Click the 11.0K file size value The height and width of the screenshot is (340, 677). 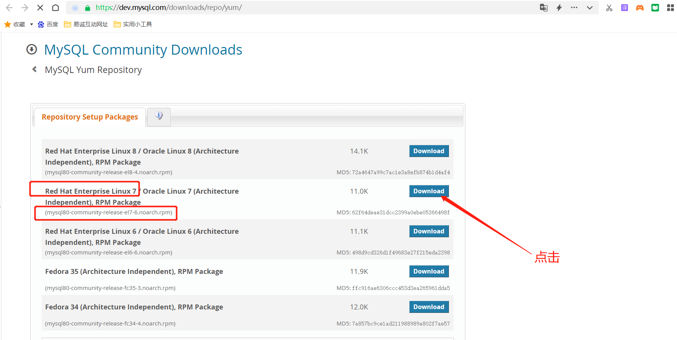click(359, 191)
